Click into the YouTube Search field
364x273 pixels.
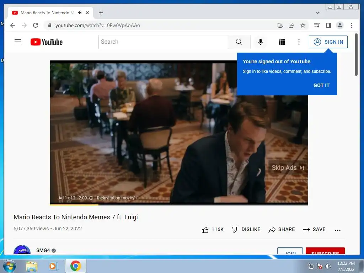[163, 42]
